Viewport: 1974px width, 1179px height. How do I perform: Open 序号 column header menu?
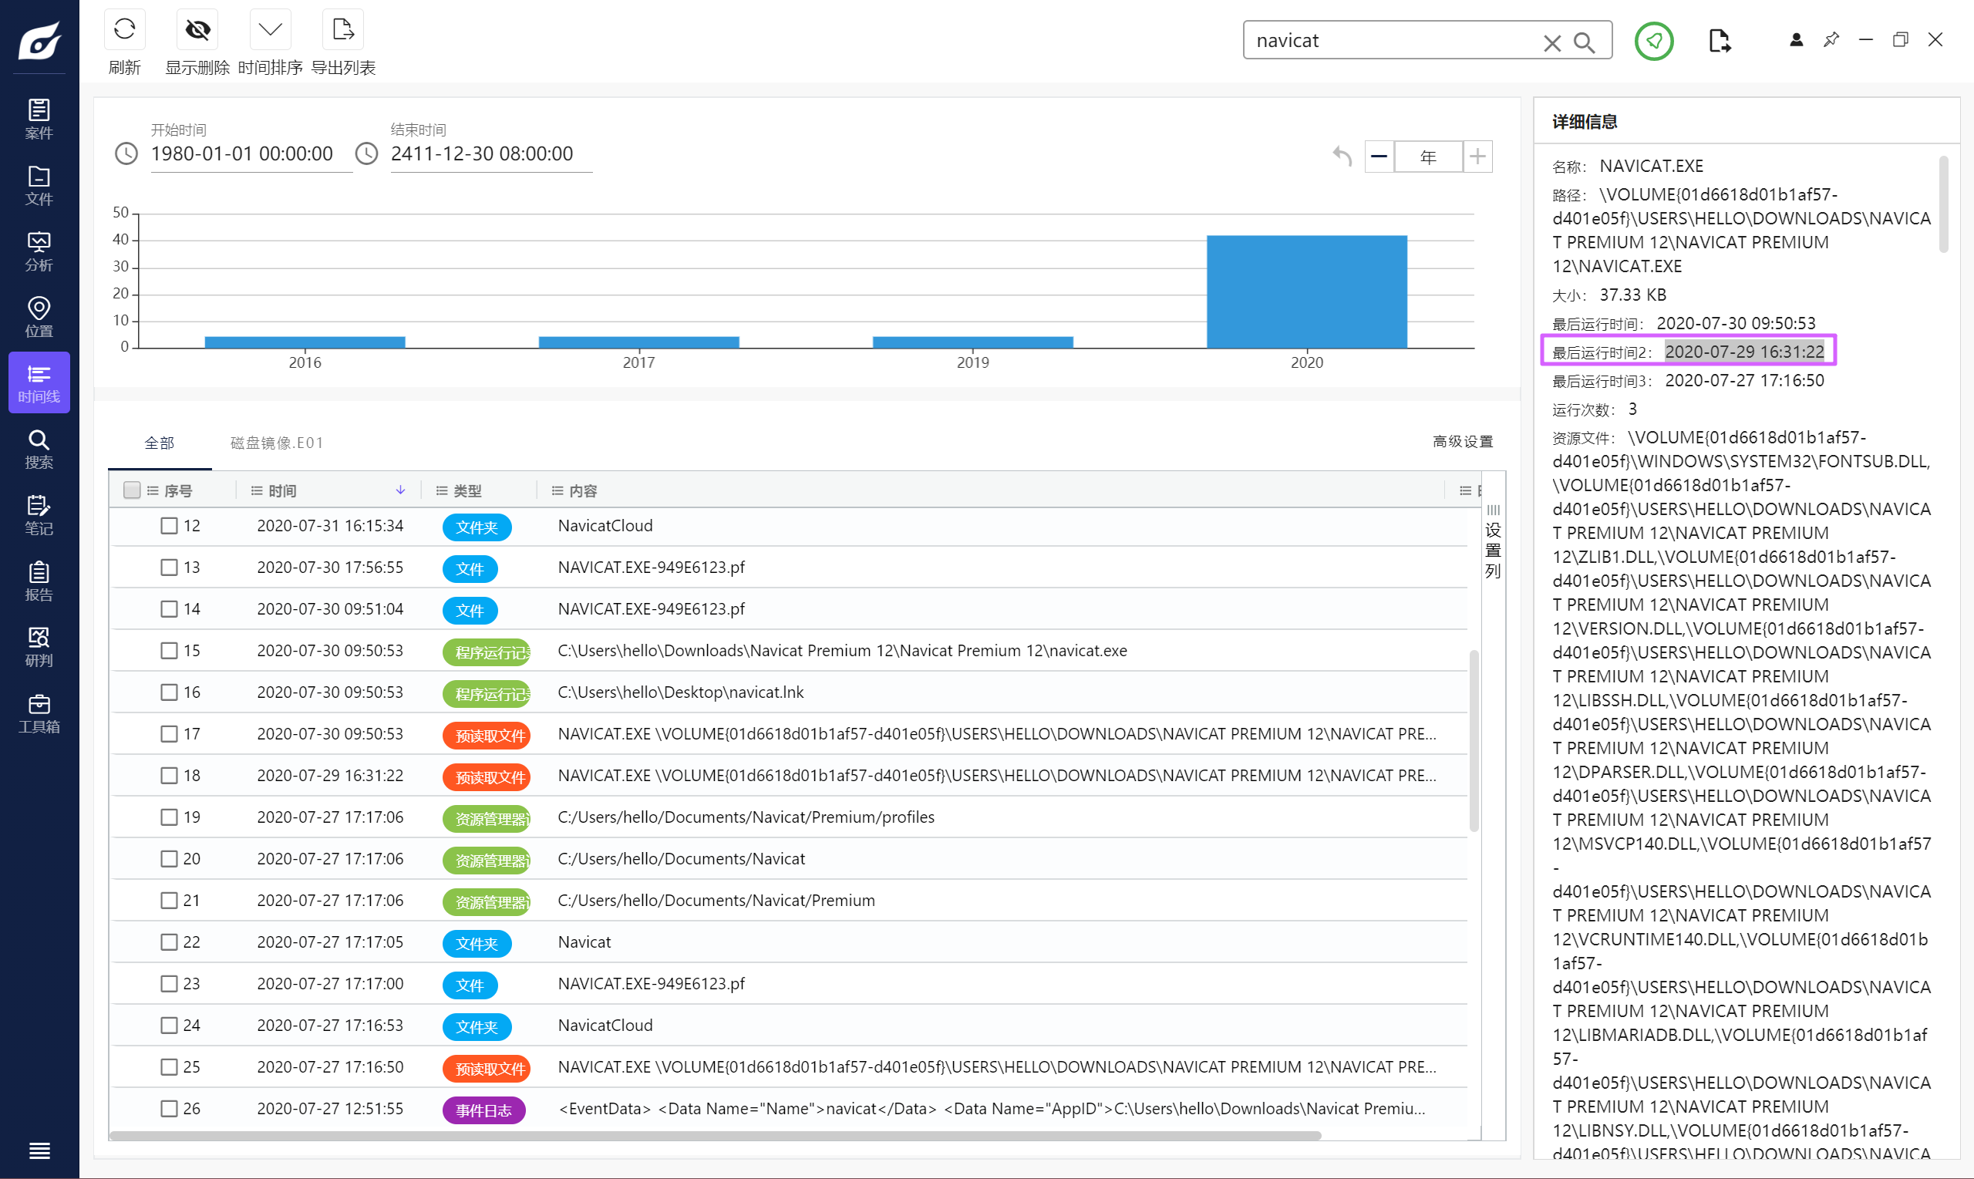[x=153, y=491]
